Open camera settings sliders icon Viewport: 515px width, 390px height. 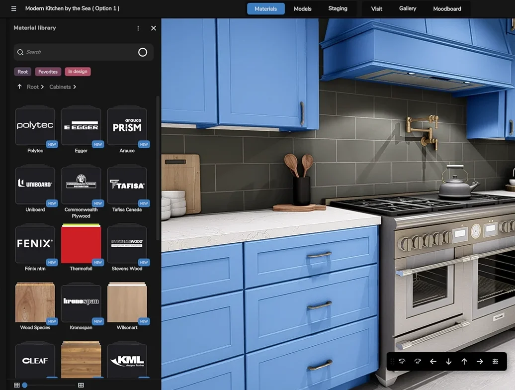click(495, 362)
